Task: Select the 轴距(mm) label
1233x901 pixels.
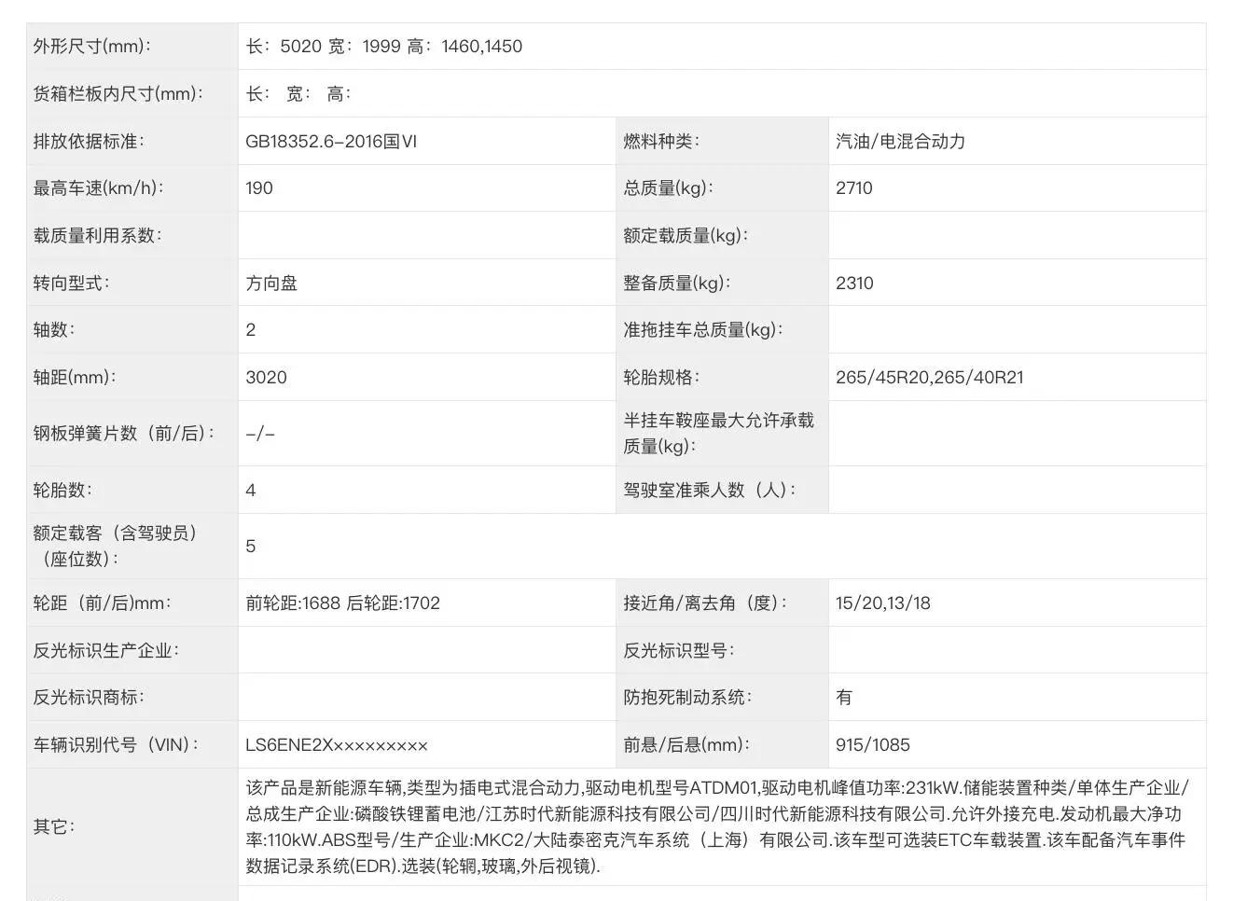Action: pyautogui.click(x=75, y=378)
